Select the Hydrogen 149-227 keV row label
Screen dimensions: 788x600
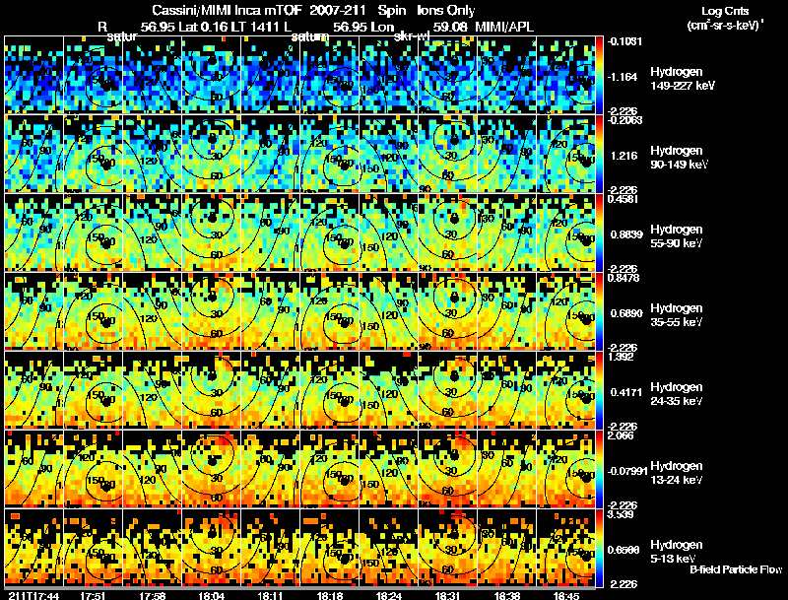point(683,79)
